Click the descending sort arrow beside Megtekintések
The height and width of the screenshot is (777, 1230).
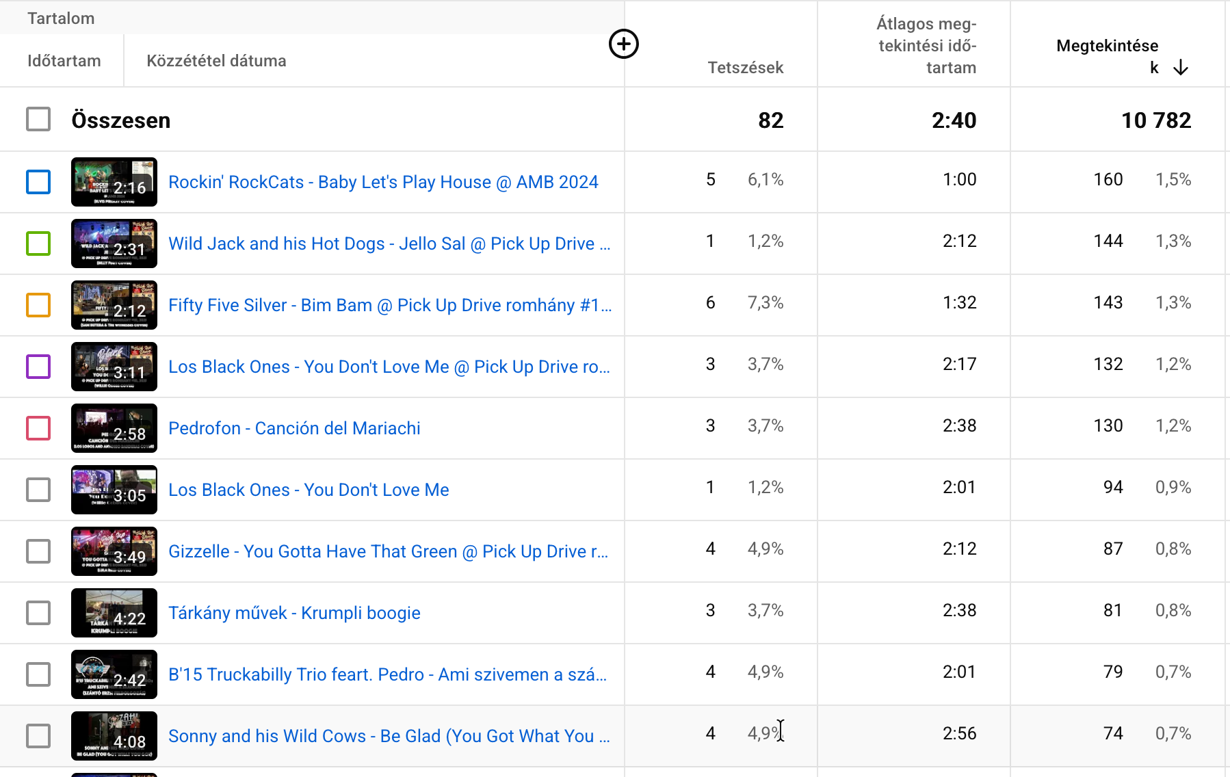coord(1181,68)
